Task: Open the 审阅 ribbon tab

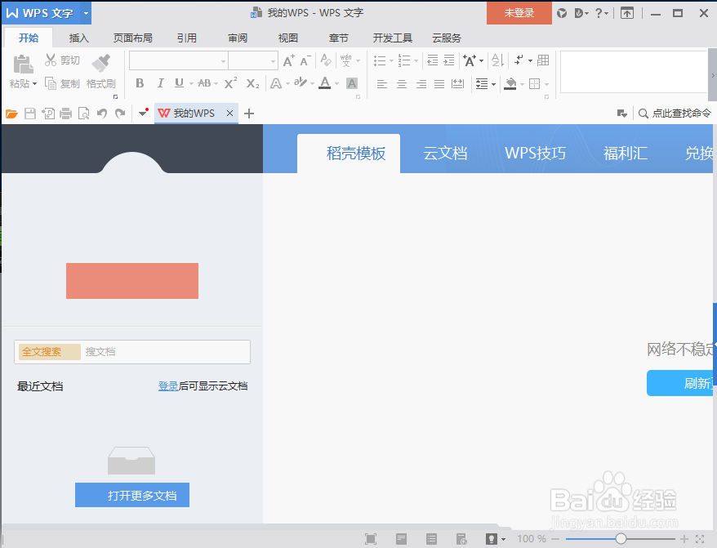Action: (x=238, y=38)
